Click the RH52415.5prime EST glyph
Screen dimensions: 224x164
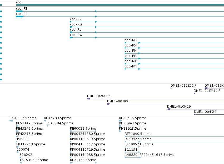click(121, 121)
